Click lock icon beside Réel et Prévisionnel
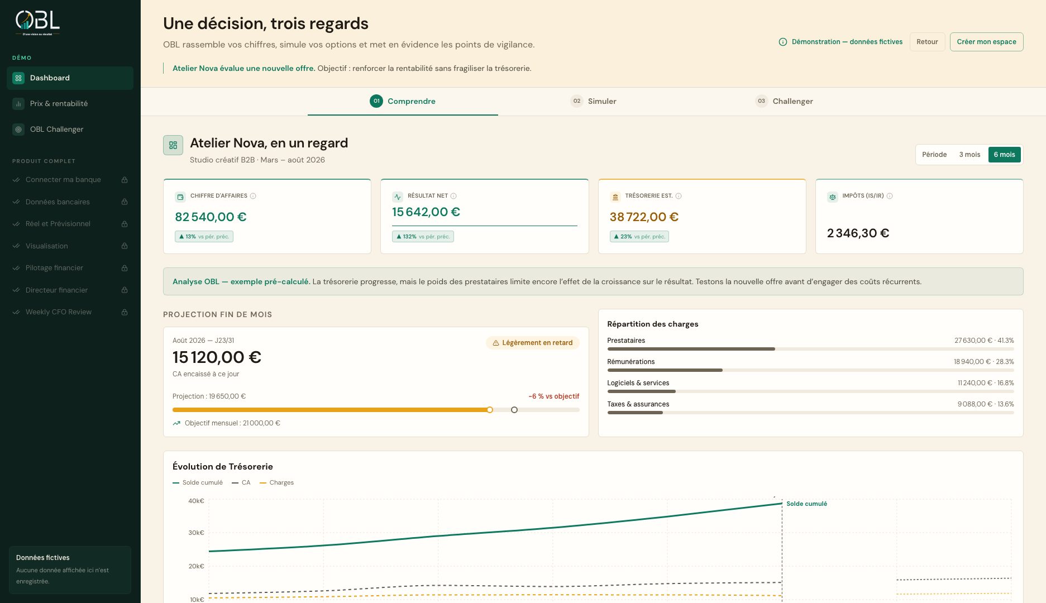The image size is (1046, 603). coord(125,224)
